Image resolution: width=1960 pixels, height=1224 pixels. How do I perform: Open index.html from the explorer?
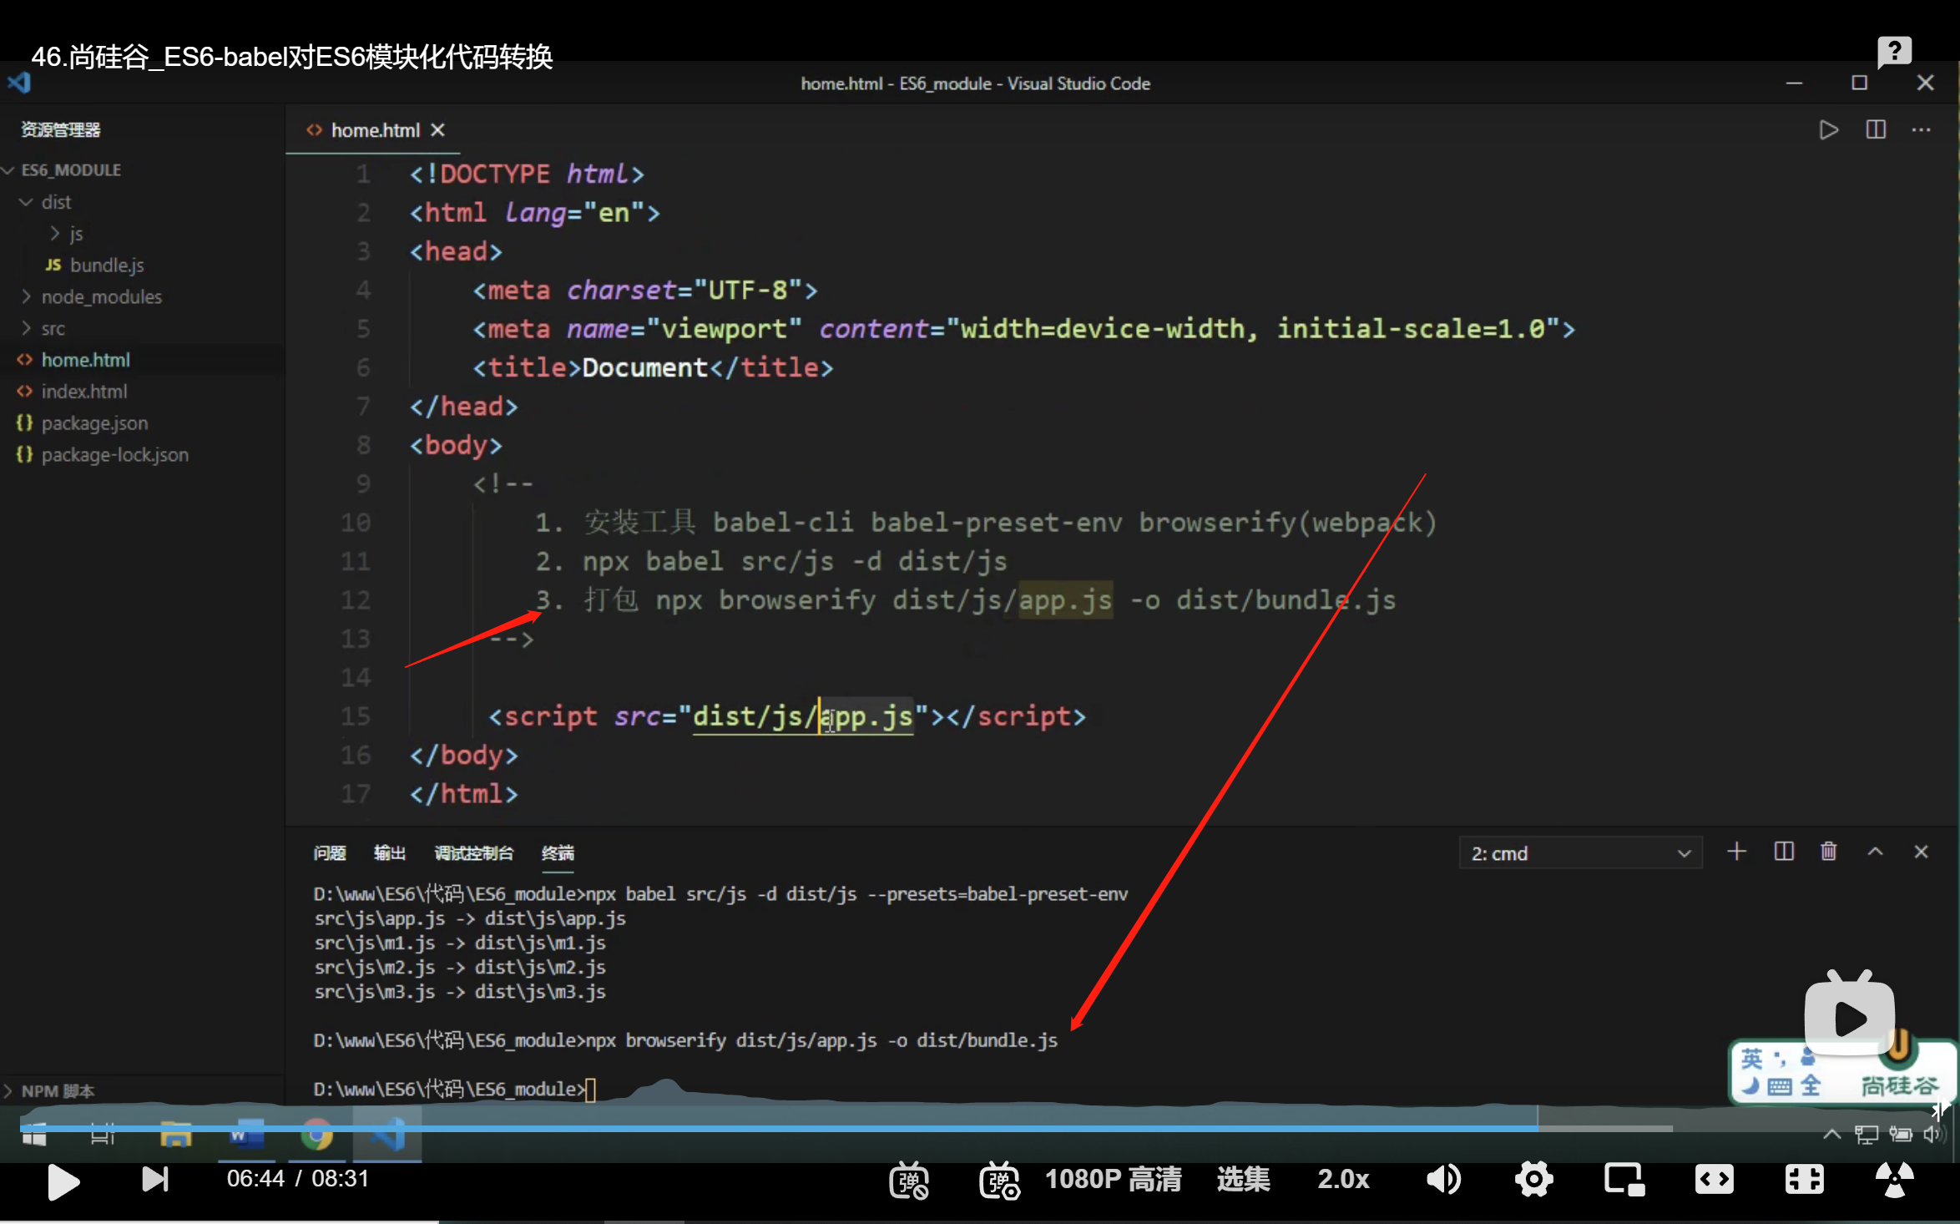tap(83, 392)
